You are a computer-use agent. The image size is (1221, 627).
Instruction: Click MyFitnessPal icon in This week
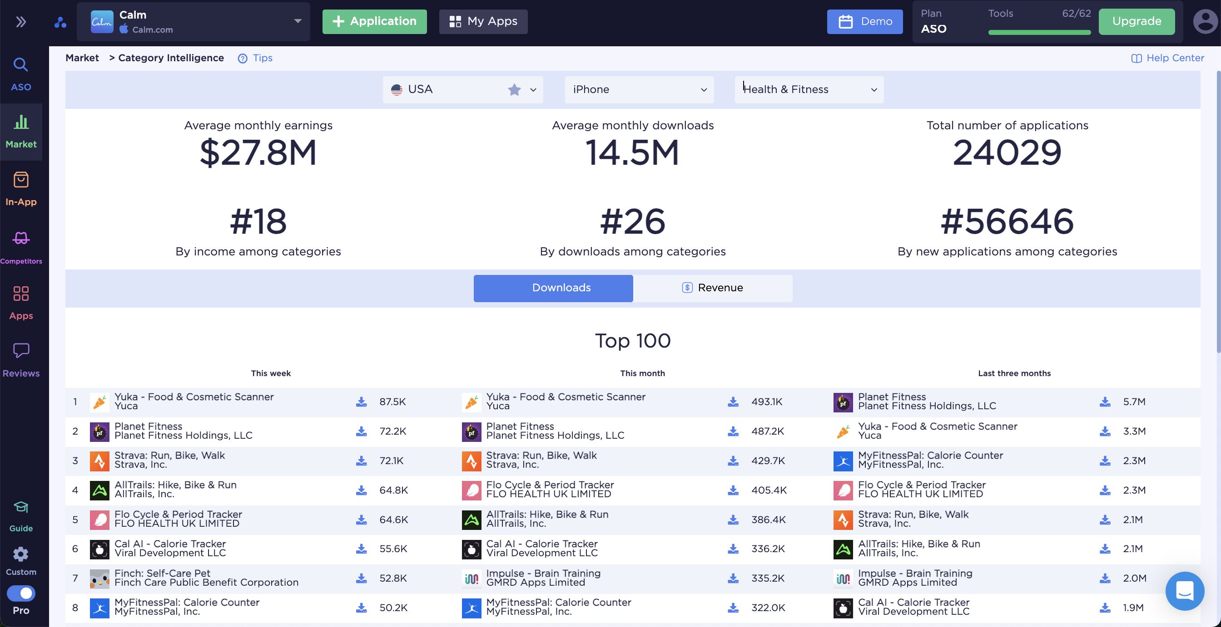click(x=99, y=607)
